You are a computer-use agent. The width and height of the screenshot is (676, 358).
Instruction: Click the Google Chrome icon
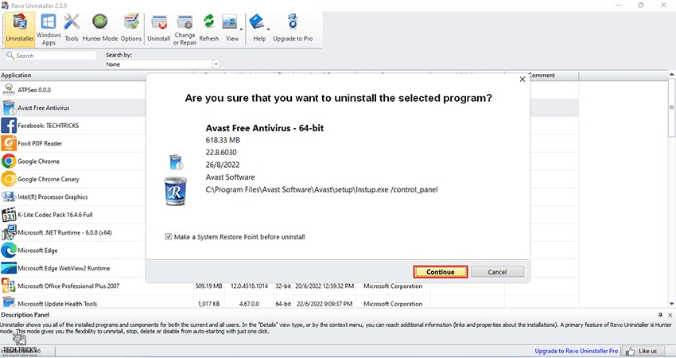9,161
